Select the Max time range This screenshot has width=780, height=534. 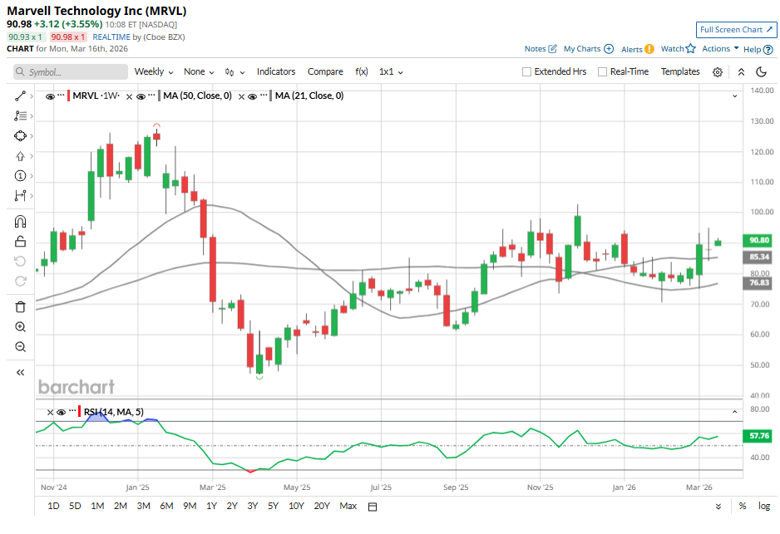pyautogui.click(x=348, y=507)
